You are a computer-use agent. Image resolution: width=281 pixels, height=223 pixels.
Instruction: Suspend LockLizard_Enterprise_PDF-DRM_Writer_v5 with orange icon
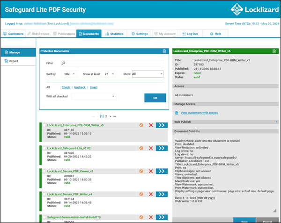(141, 125)
